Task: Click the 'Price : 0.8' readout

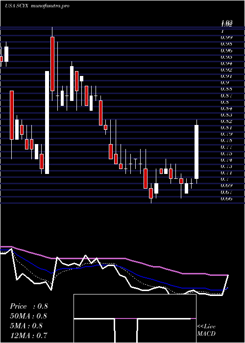Action: (28, 306)
